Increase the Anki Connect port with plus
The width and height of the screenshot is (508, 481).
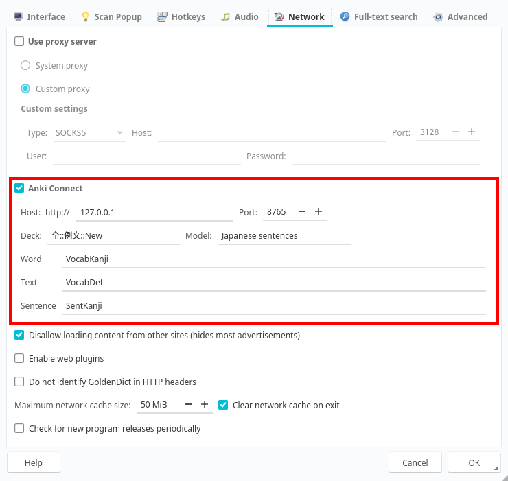[x=319, y=212]
